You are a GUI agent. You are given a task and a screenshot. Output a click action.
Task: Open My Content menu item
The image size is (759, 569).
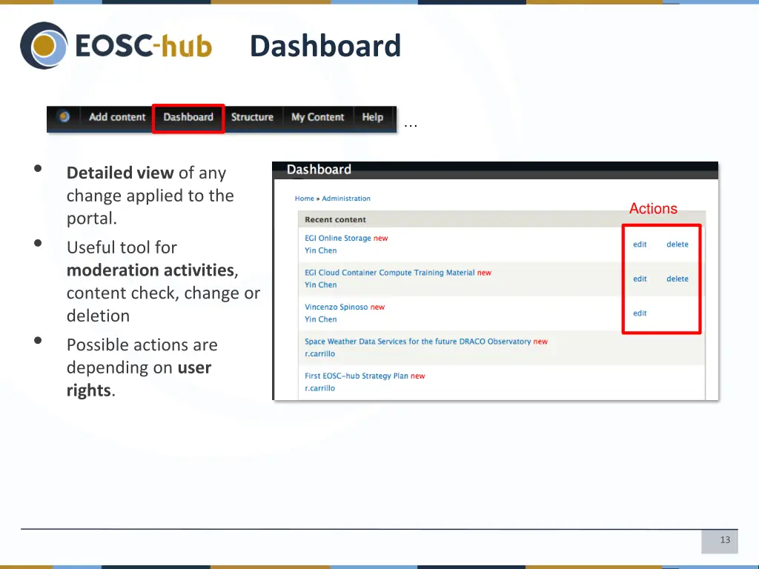tap(317, 117)
